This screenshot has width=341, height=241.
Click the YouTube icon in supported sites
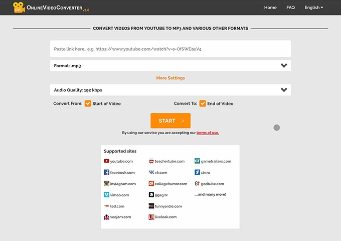click(107, 161)
